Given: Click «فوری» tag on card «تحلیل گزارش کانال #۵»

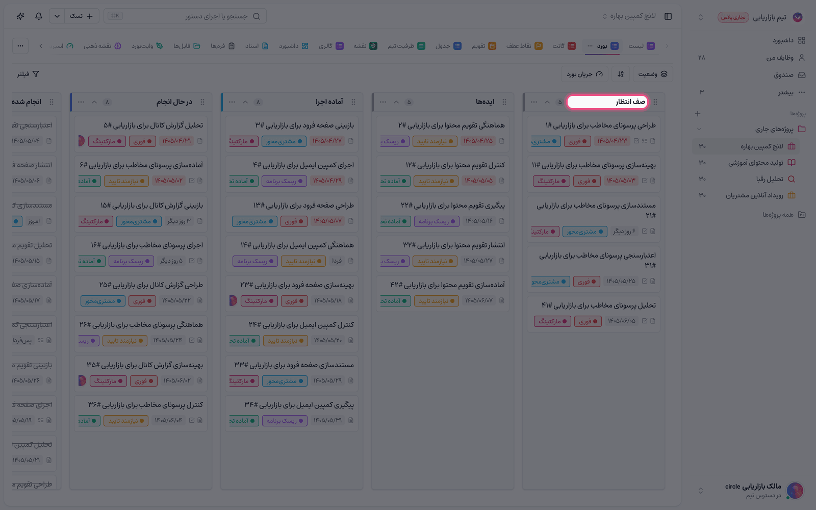Looking at the screenshot, I should tap(142, 141).
